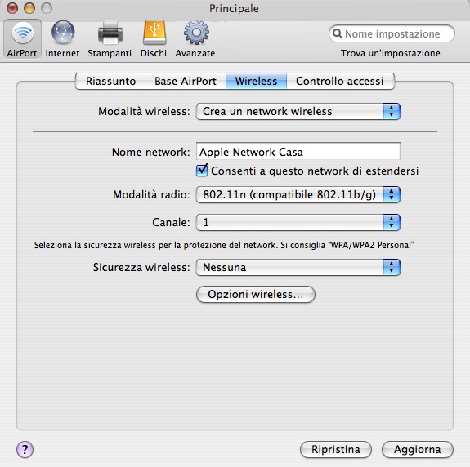Open the Modalità radio dropdown
Screen dimensions: 470x467
click(298, 194)
